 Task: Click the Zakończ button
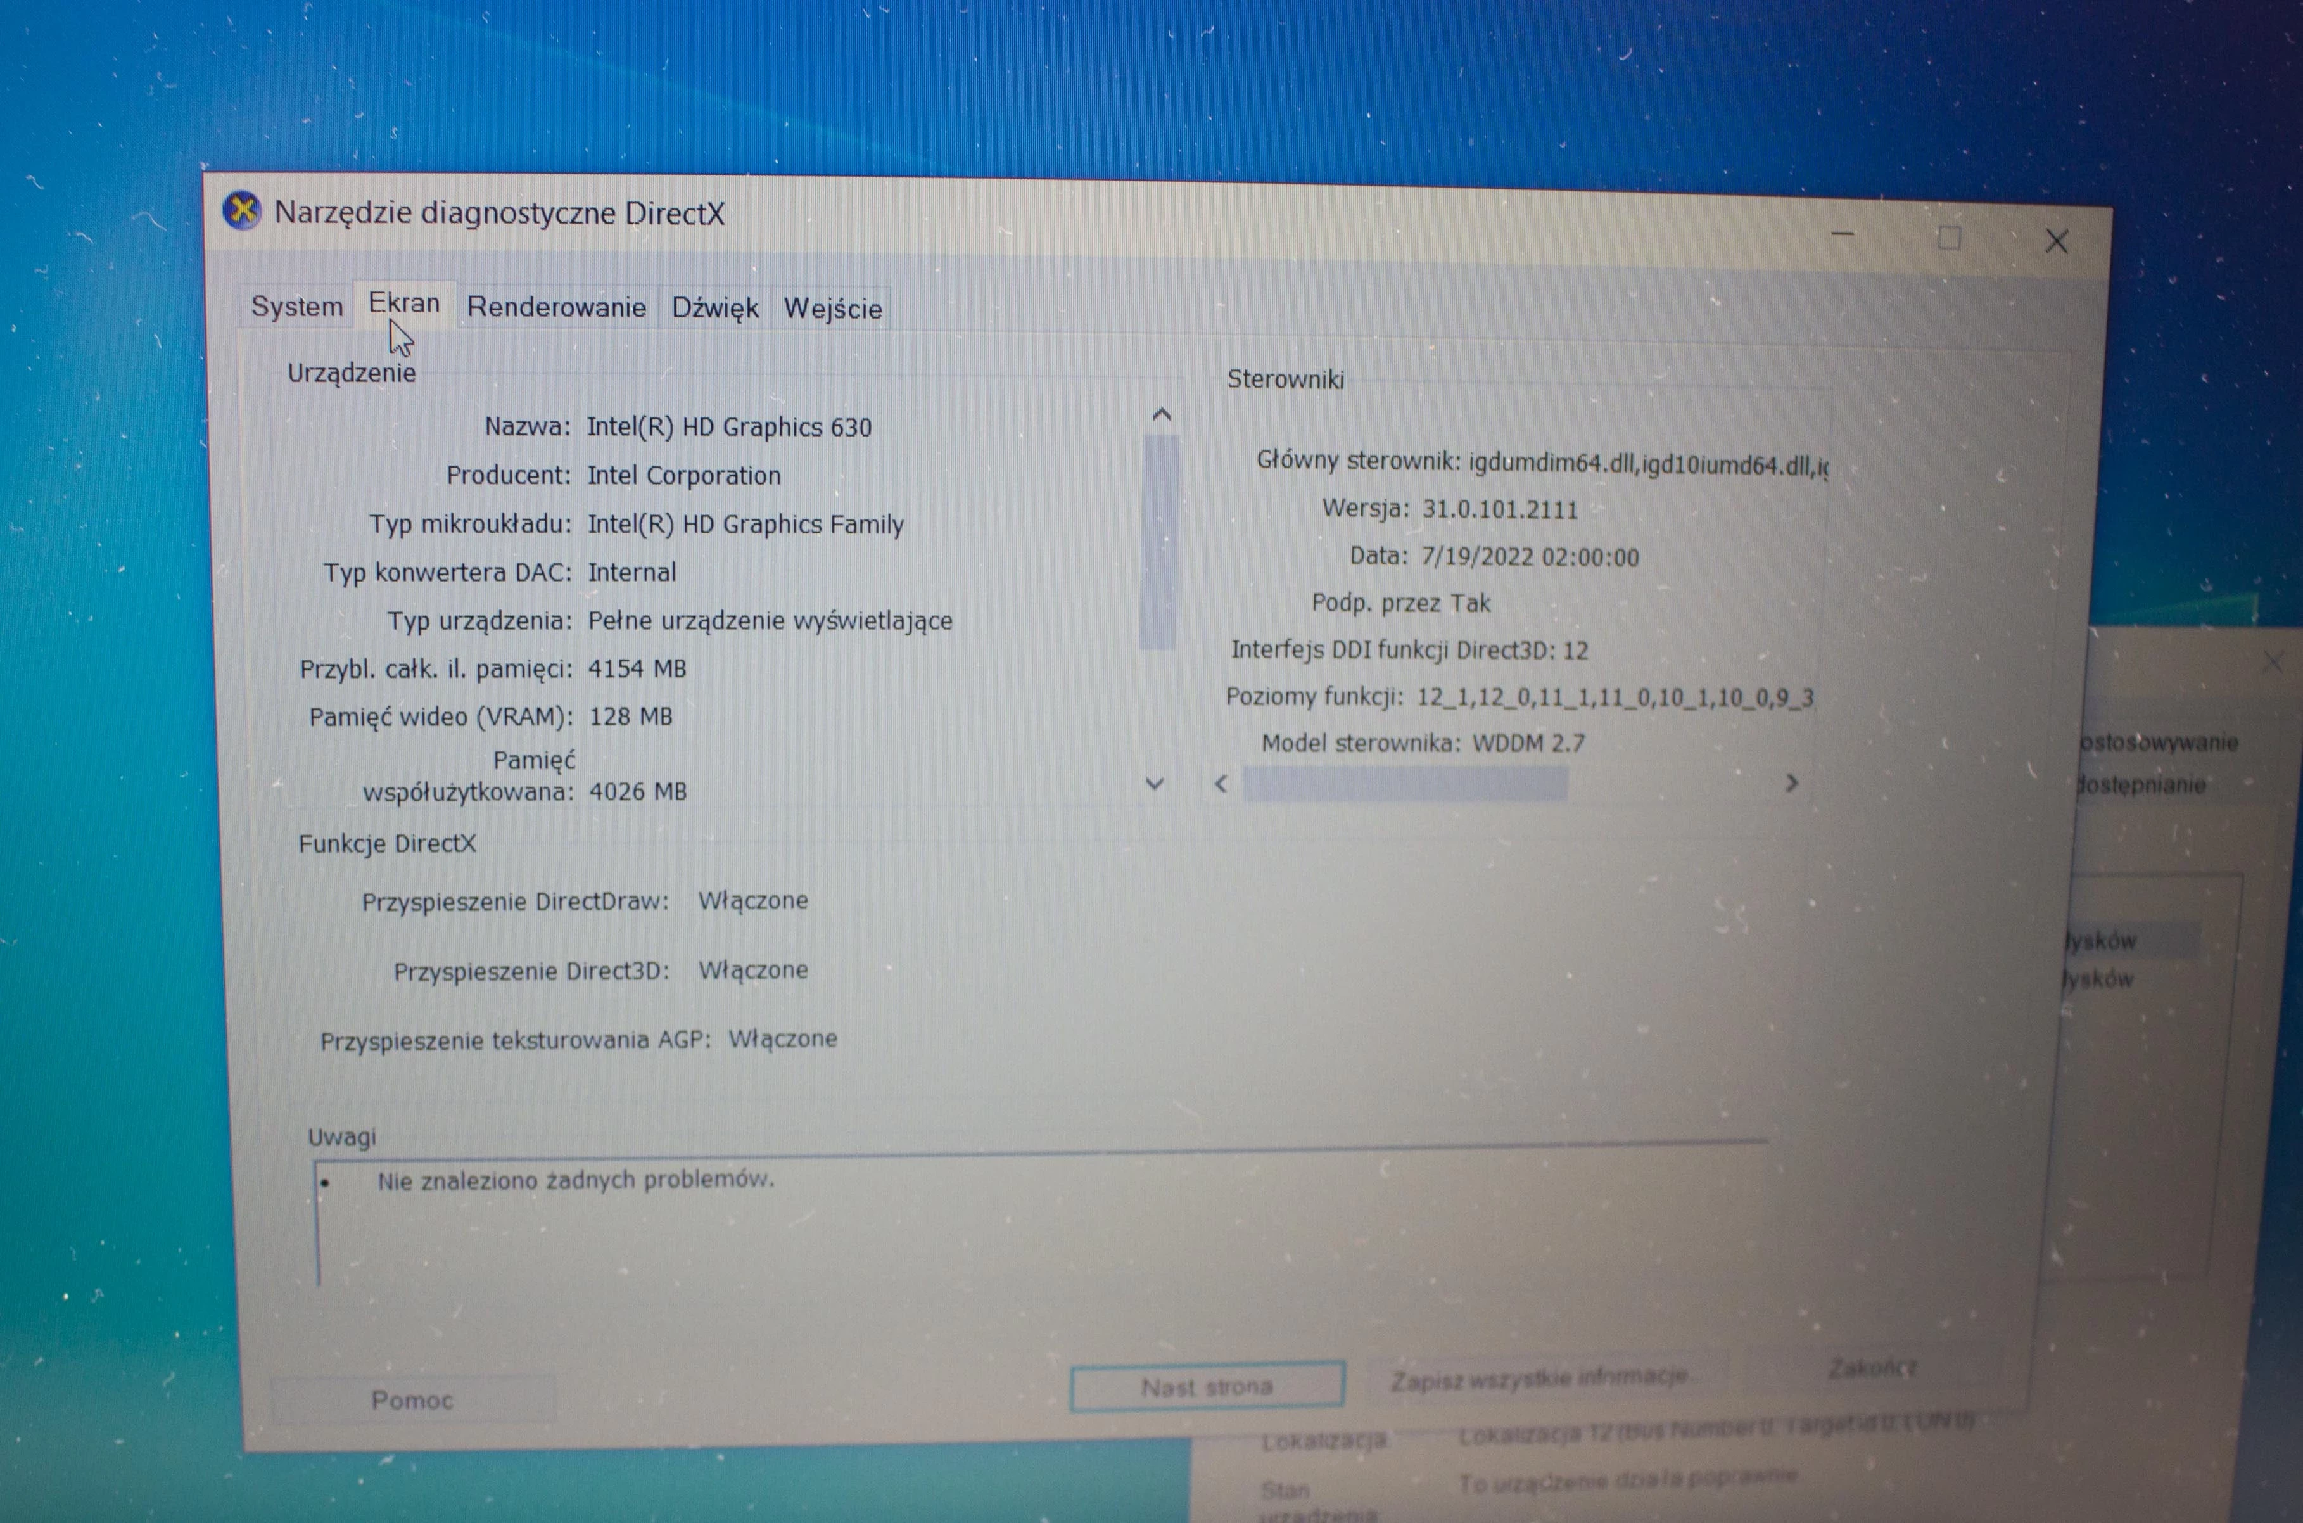1873,1368
